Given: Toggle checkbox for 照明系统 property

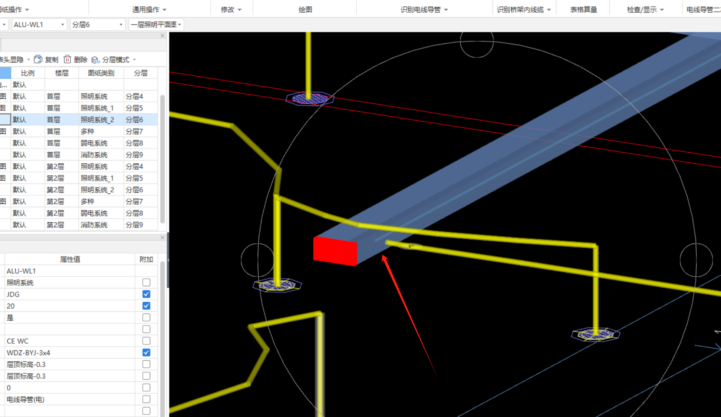Looking at the screenshot, I should coord(146,282).
